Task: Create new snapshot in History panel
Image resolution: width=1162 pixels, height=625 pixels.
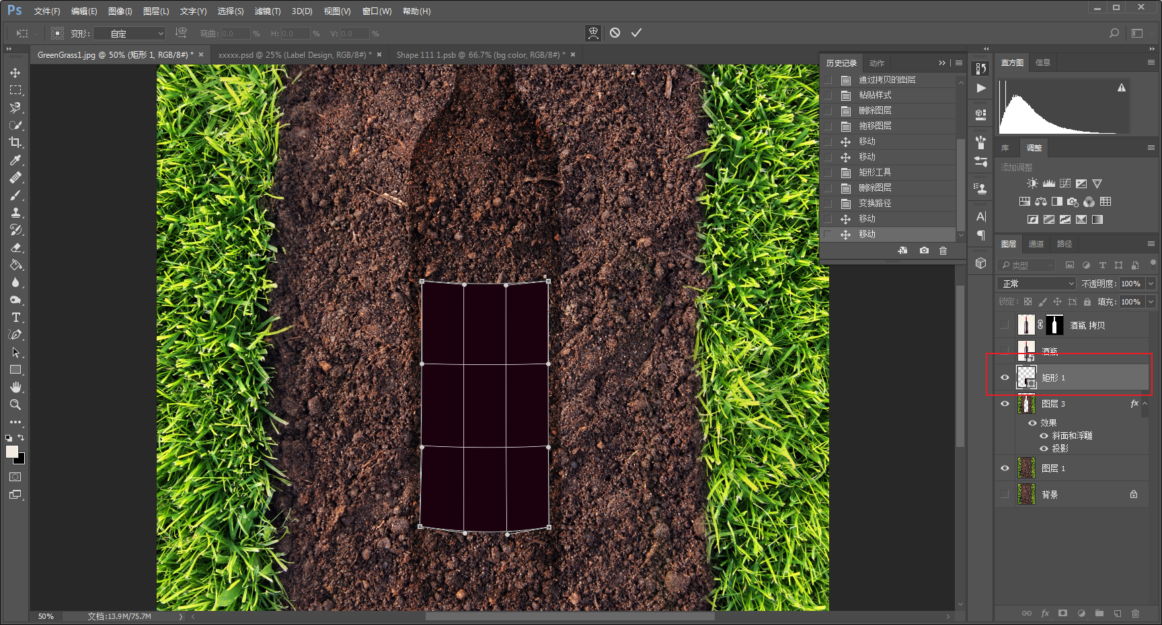Action: click(925, 250)
